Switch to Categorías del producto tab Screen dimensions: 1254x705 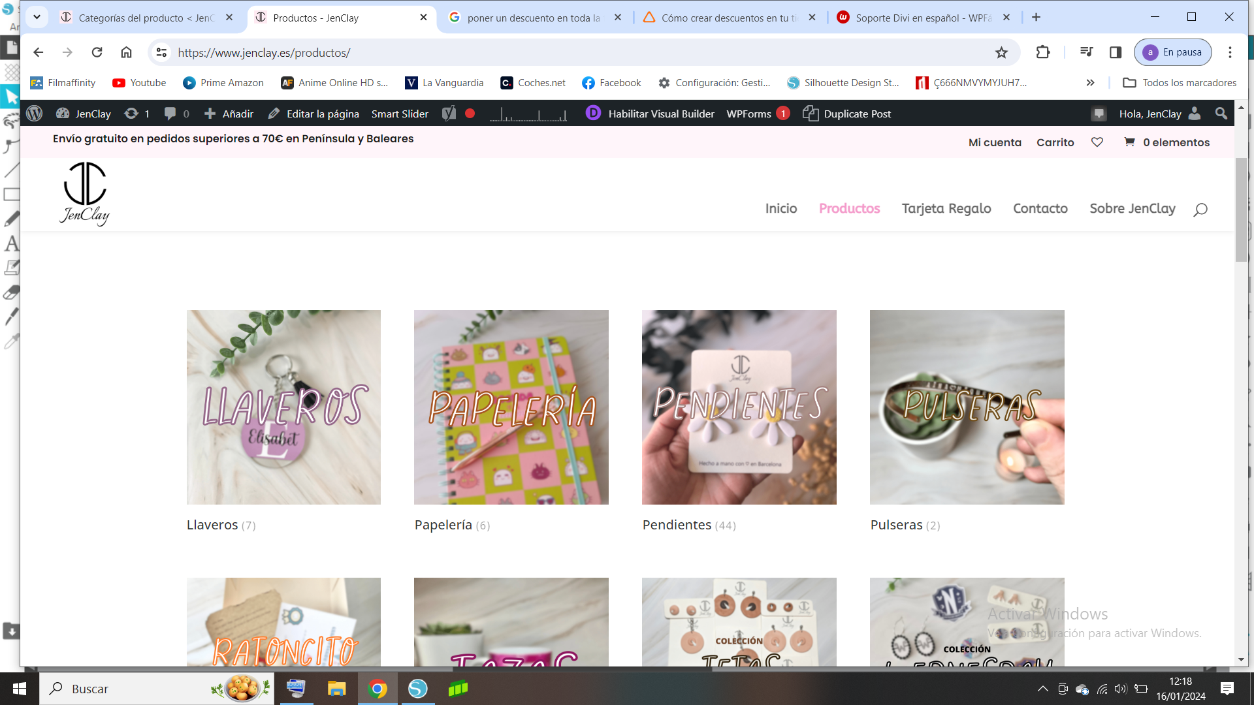tap(146, 18)
